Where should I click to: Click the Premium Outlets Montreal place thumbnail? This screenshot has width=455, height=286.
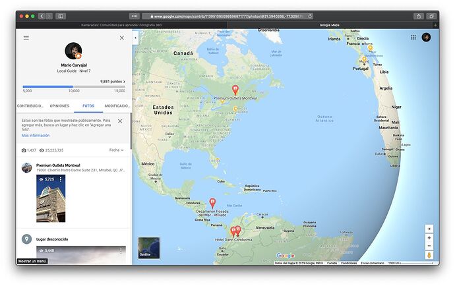26,167
